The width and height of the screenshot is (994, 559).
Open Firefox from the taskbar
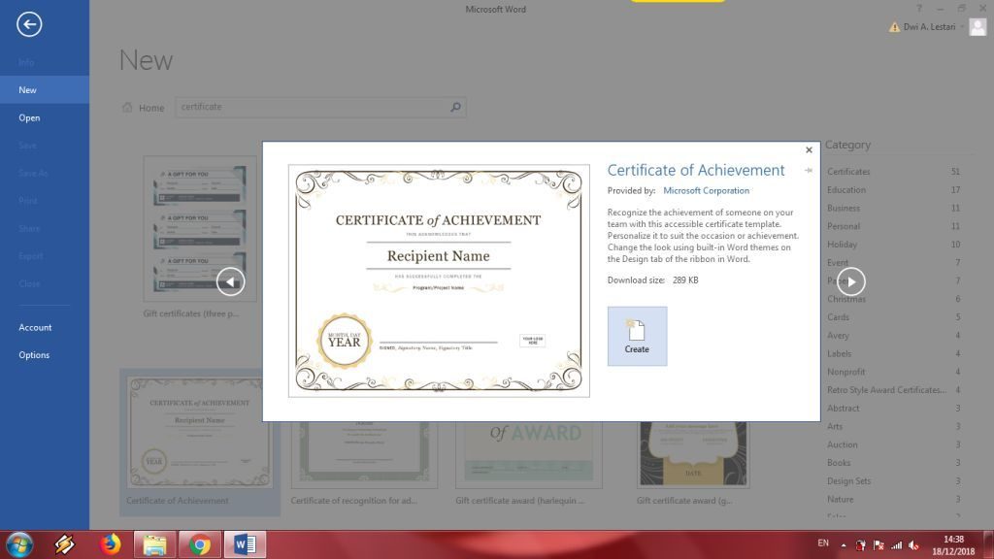pyautogui.click(x=111, y=544)
